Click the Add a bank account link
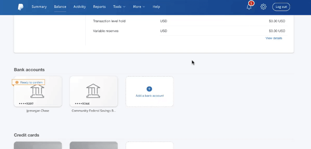This screenshot has height=149, width=311. (150, 96)
